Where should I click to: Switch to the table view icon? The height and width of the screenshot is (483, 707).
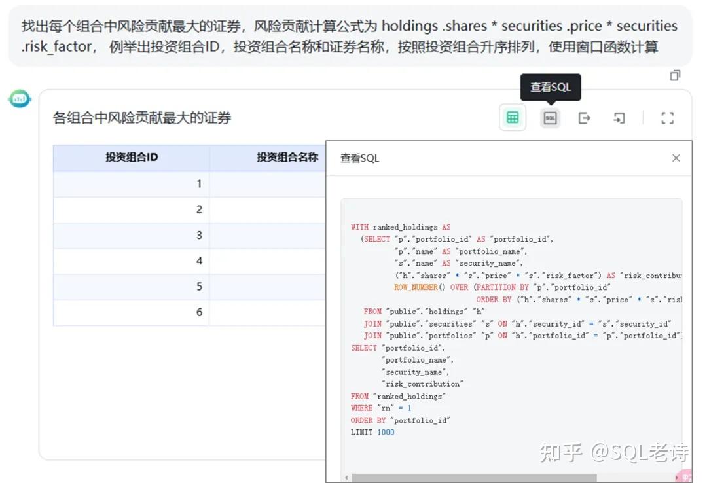pos(513,117)
